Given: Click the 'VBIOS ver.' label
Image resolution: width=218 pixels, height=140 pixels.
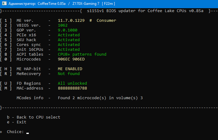Looking at the screenshot, I should tap(29, 25).
